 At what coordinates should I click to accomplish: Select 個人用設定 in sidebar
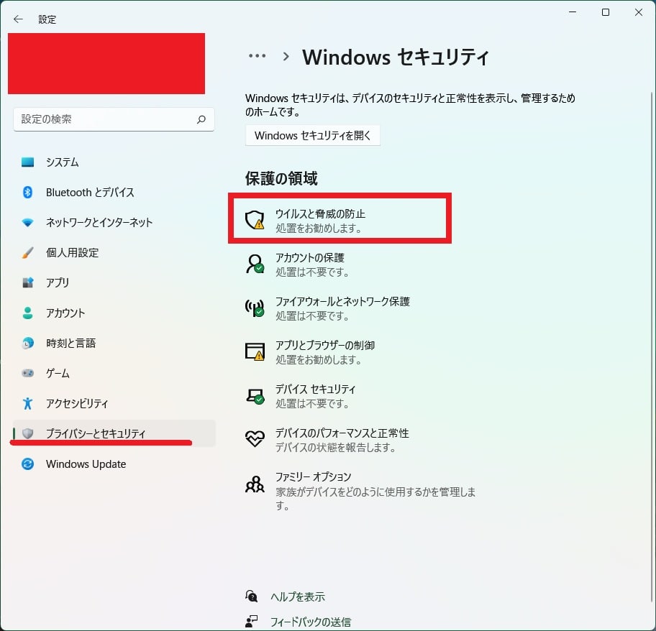coord(114,253)
